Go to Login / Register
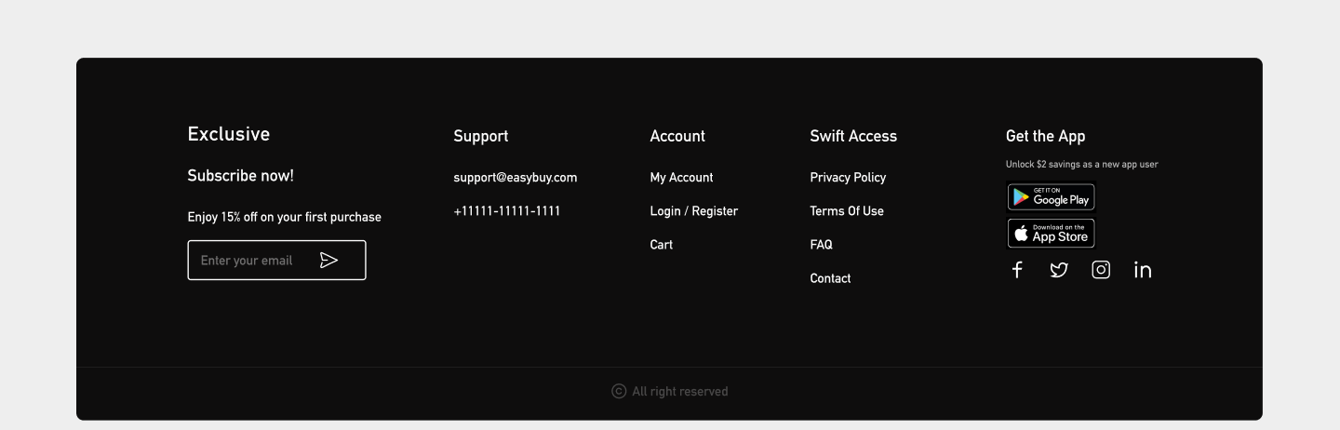Viewport: 1340px width, 430px height. 693,211
